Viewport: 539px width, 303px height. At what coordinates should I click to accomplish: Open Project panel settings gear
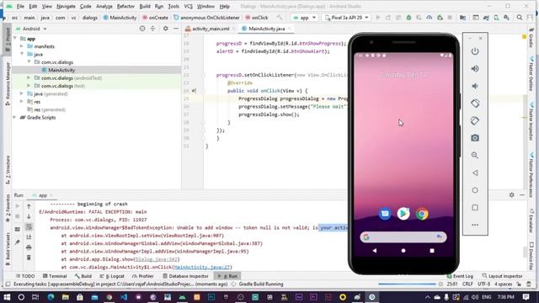tap(165, 29)
